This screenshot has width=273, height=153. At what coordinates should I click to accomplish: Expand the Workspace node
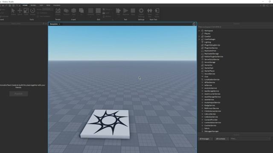[x=199, y=31]
